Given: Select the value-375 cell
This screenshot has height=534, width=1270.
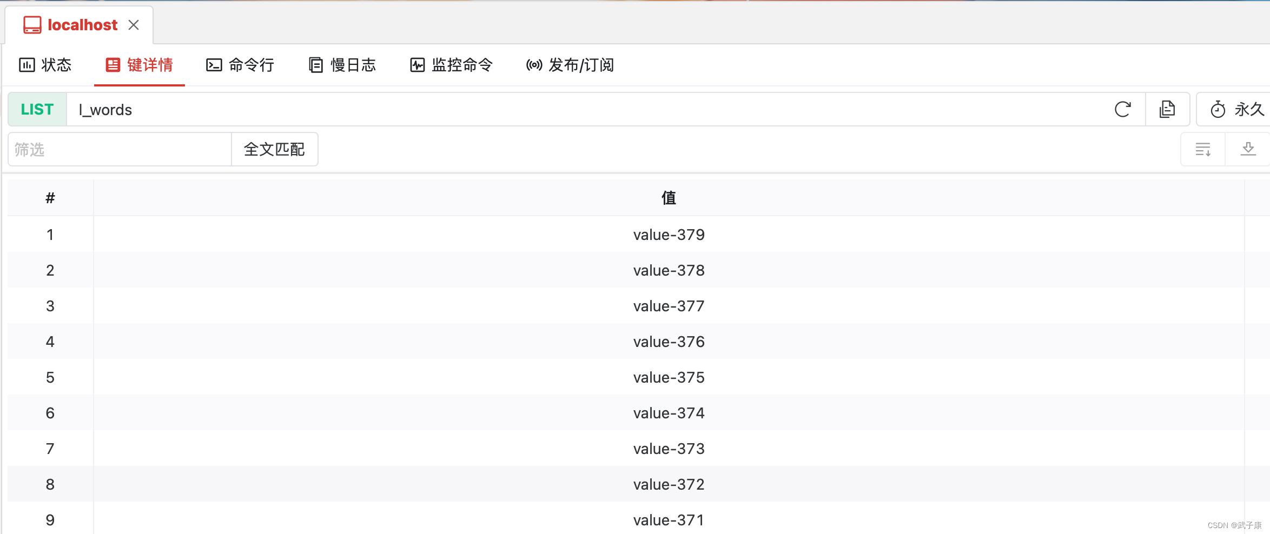Looking at the screenshot, I should [669, 377].
